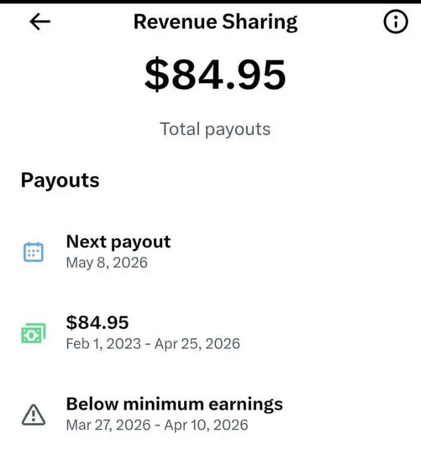Select the Revenue Sharing title
Image resolution: width=421 pixels, height=455 pixels.
pyautogui.click(x=215, y=22)
